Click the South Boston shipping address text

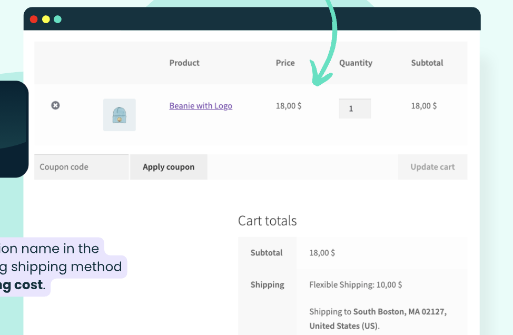[378, 319]
